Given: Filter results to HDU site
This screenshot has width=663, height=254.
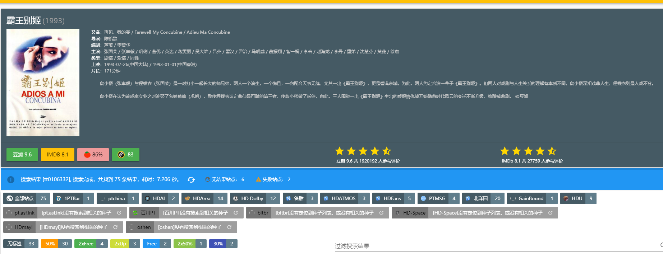Looking at the screenshot, I should pos(578,198).
